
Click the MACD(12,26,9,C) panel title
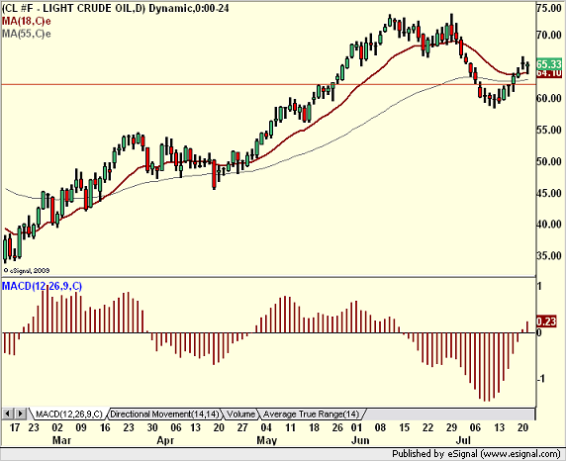(x=42, y=286)
